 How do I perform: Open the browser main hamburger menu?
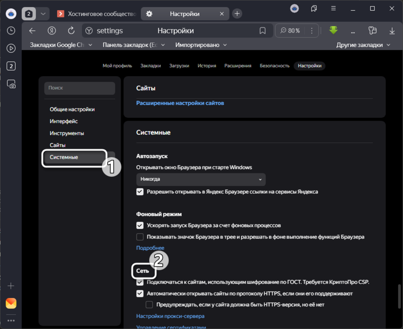coord(333,9)
